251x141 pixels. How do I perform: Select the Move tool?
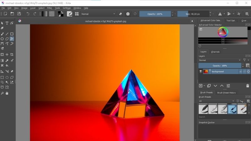pos(7,55)
